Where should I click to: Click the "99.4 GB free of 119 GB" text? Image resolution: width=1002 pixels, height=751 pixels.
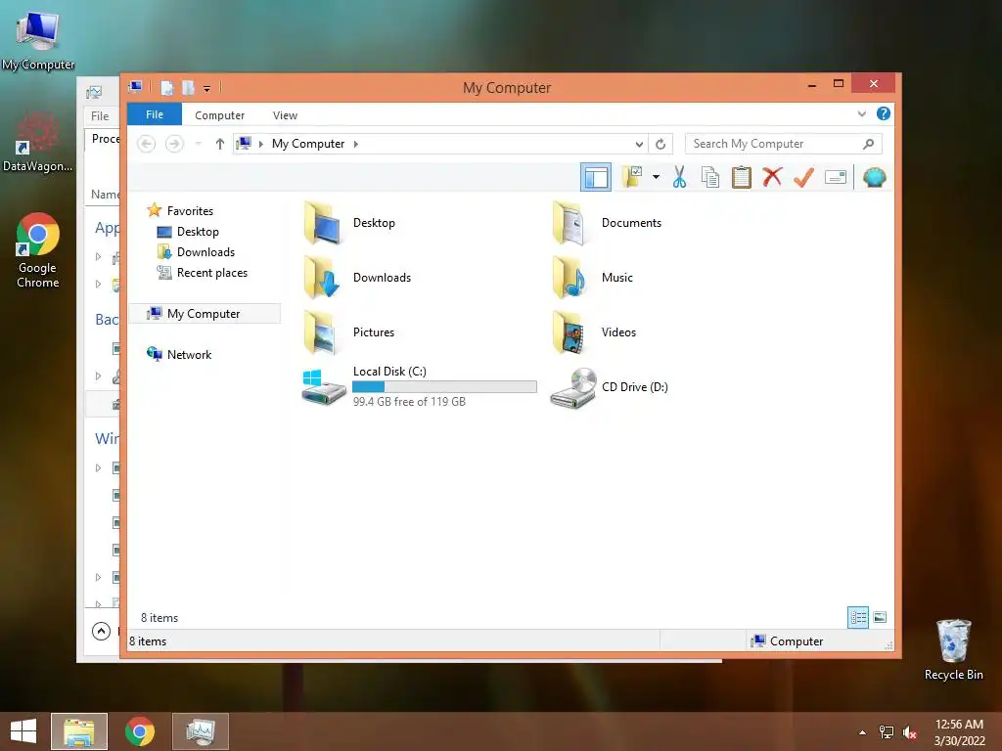pyautogui.click(x=409, y=402)
